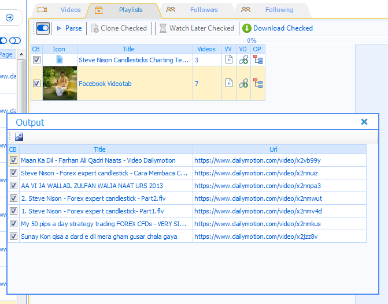The image size is (388, 304).
Task: Click the Playlists tab icon
Action: point(98,10)
